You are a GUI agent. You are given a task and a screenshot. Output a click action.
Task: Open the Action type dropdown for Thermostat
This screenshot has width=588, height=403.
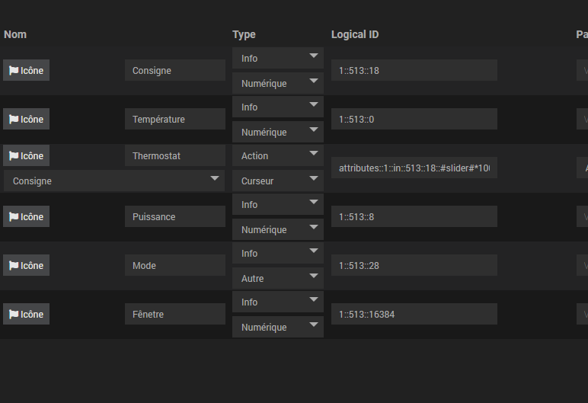(x=277, y=156)
